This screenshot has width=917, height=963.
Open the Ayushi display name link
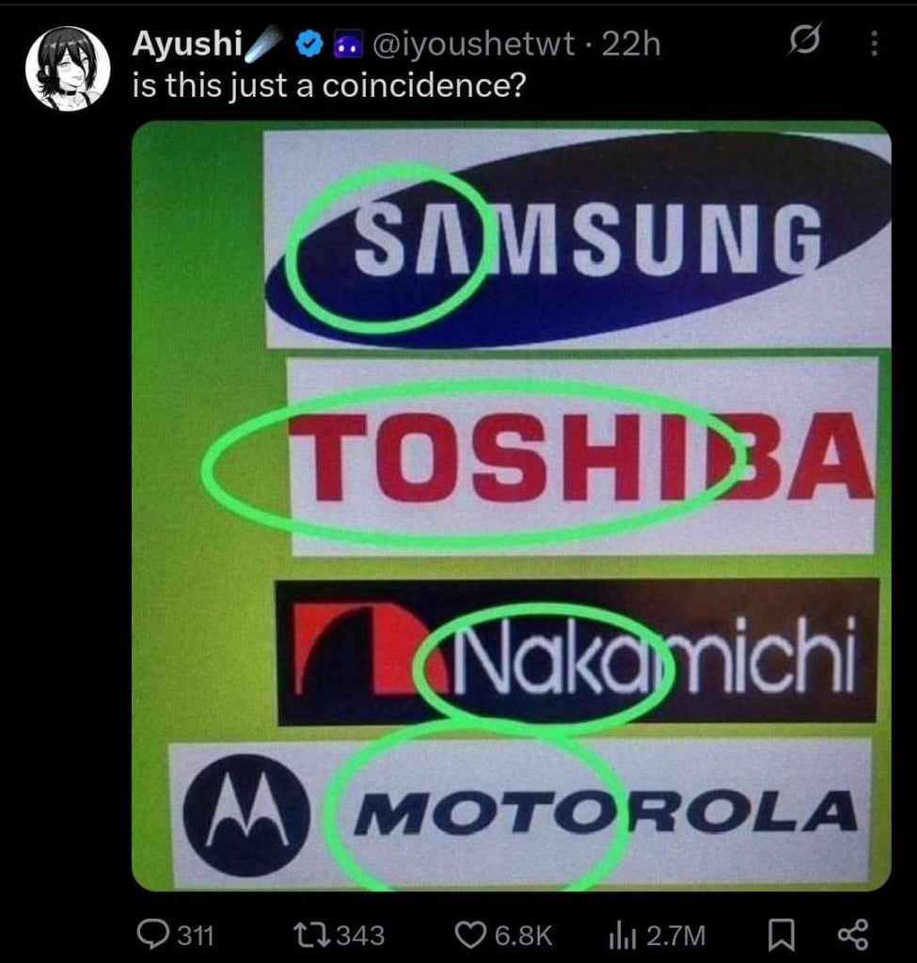point(187,44)
